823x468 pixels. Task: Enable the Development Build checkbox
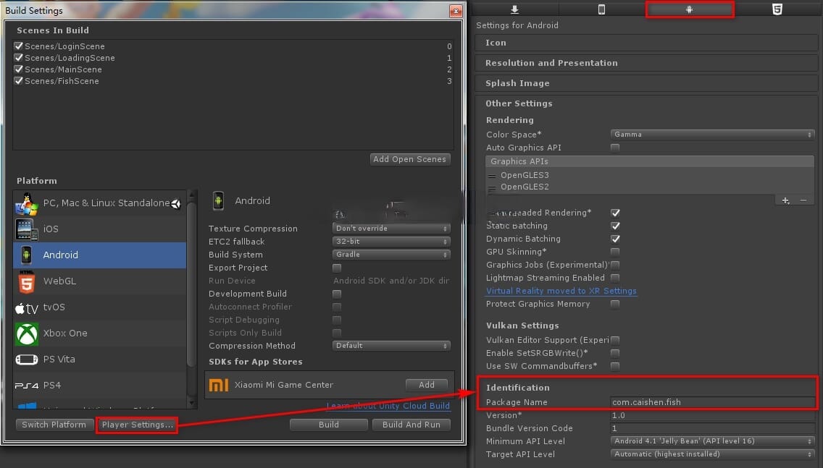pyautogui.click(x=337, y=294)
